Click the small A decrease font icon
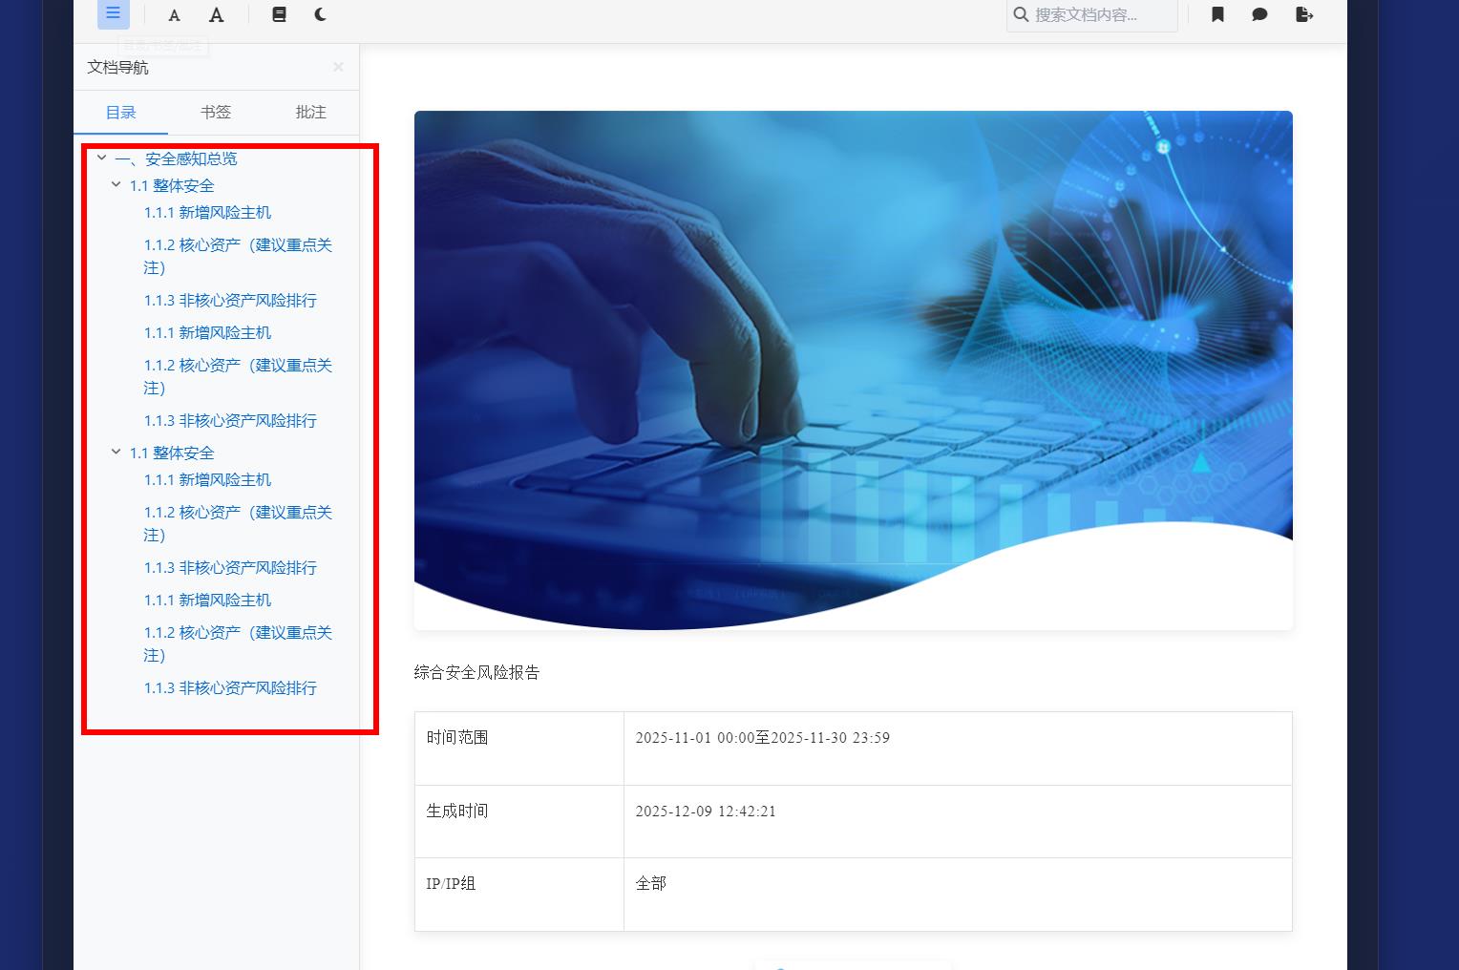The width and height of the screenshot is (1459, 970). [174, 15]
